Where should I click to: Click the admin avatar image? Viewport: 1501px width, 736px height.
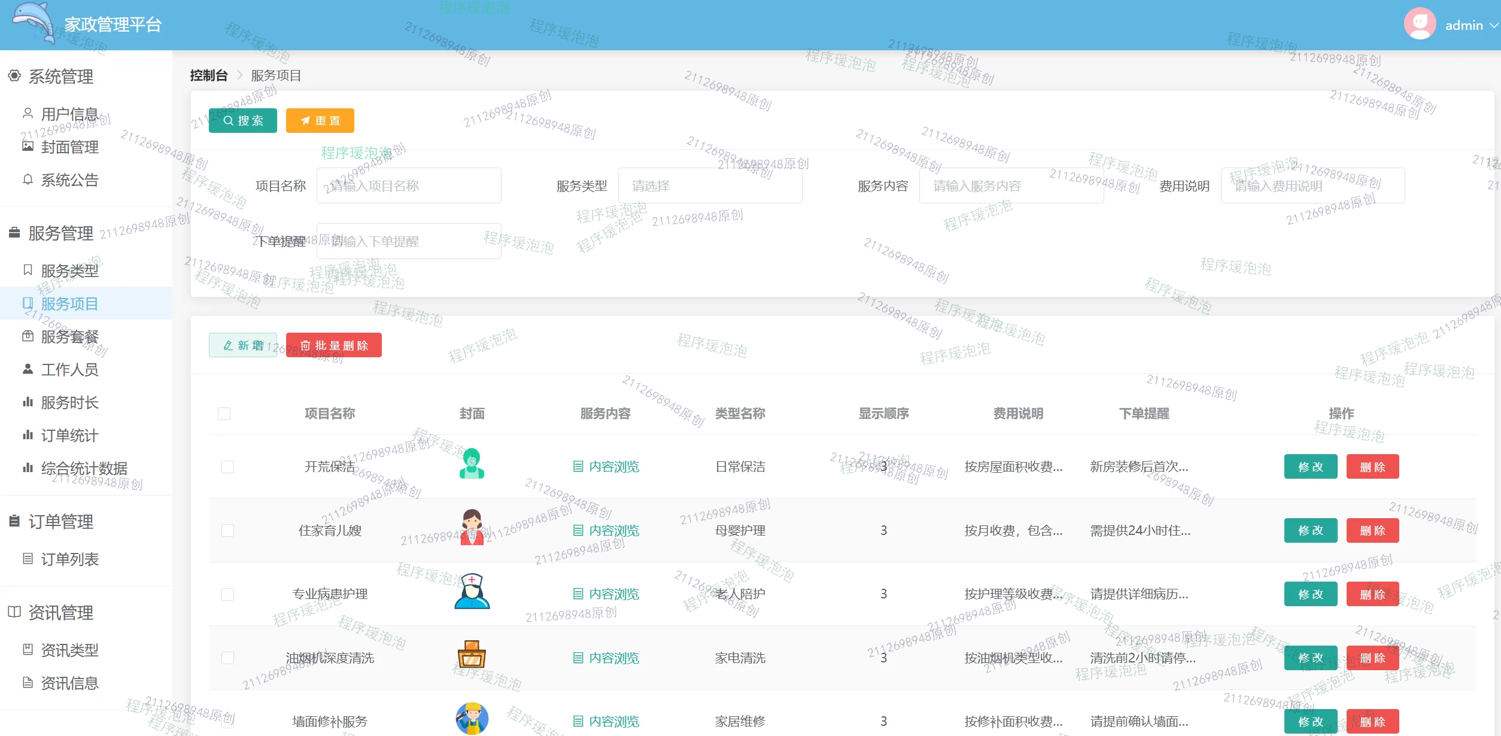[x=1420, y=24]
